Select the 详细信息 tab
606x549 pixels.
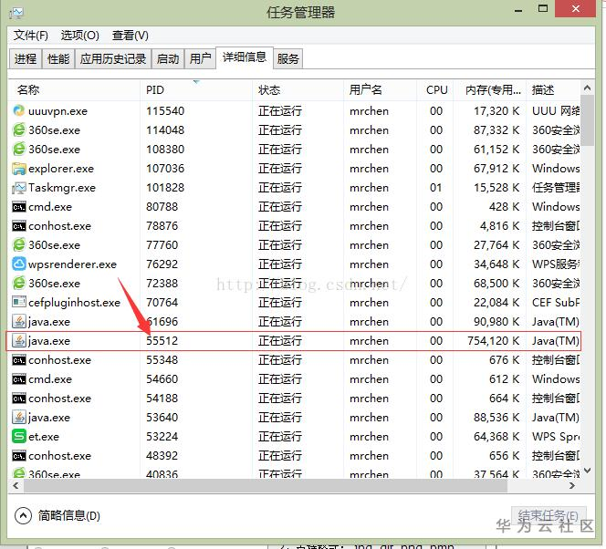245,57
